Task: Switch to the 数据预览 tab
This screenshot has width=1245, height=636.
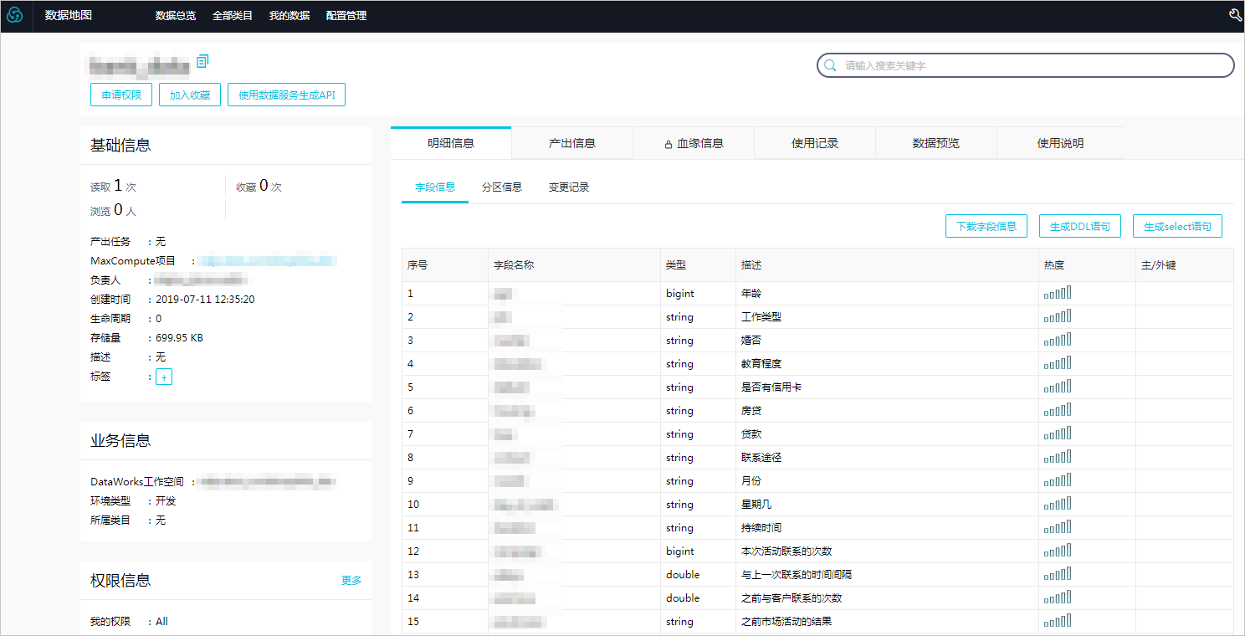Action: pos(936,143)
